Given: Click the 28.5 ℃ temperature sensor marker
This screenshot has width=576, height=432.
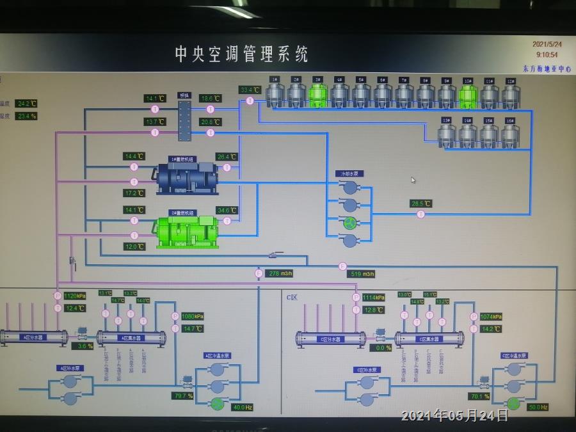Looking at the screenshot, I should tap(421, 214).
